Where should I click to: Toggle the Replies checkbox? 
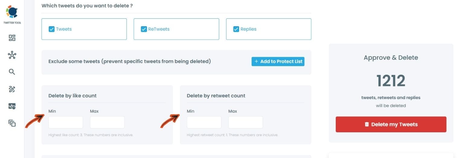pyautogui.click(x=236, y=29)
